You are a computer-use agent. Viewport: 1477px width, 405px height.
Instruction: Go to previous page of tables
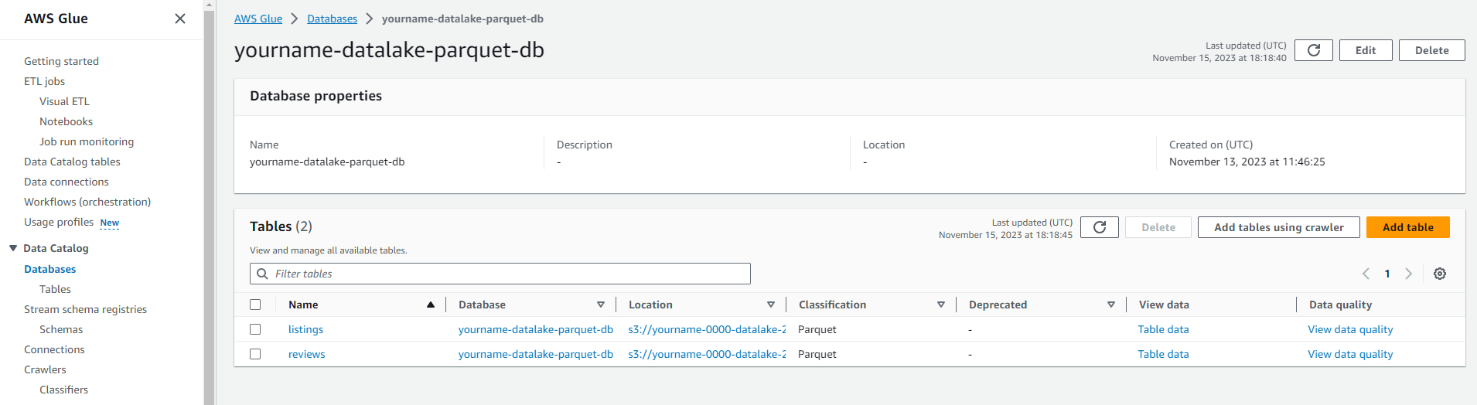(x=1366, y=274)
